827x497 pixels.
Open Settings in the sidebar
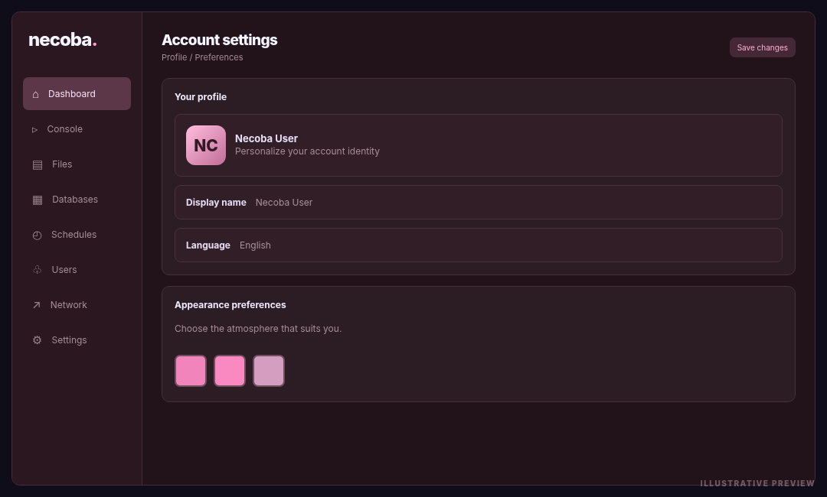coord(77,340)
